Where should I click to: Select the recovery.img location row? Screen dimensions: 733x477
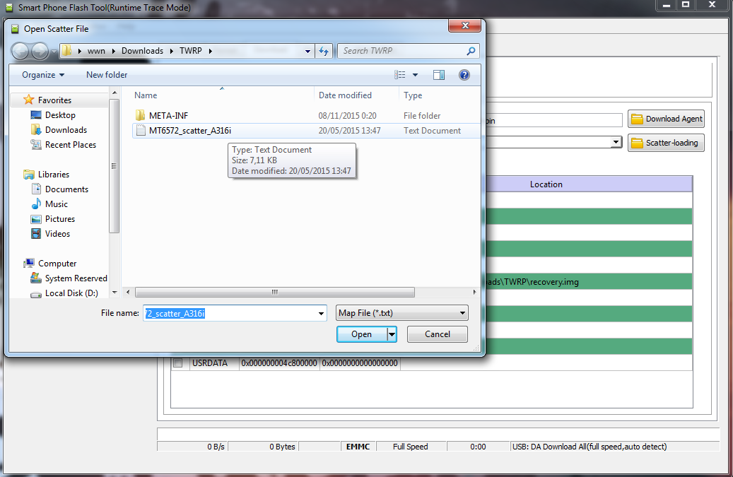pyautogui.click(x=588, y=282)
